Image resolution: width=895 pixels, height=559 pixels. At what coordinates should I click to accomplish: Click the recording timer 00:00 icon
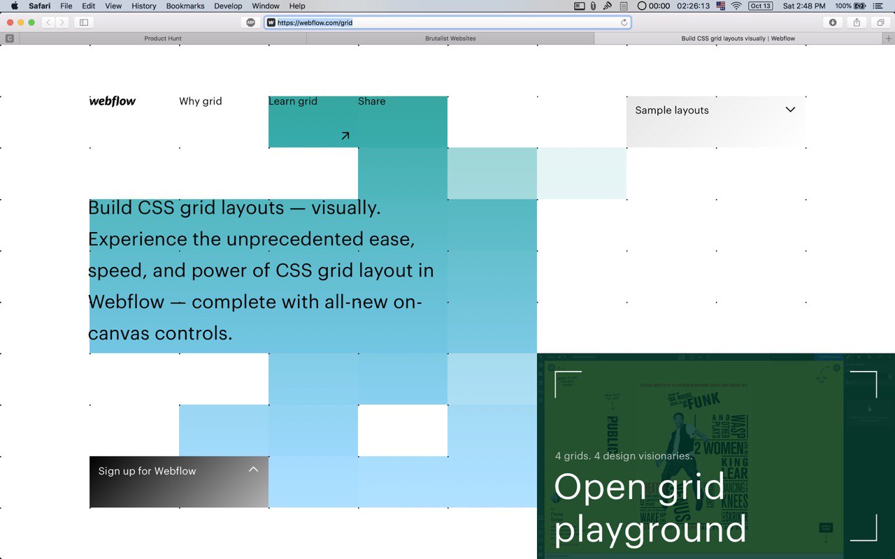coord(653,6)
